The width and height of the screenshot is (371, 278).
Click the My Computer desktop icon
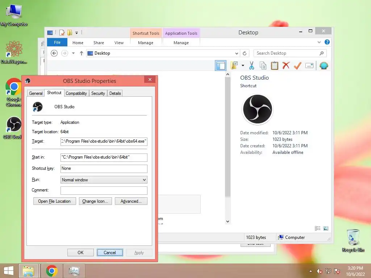tap(14, 15)
